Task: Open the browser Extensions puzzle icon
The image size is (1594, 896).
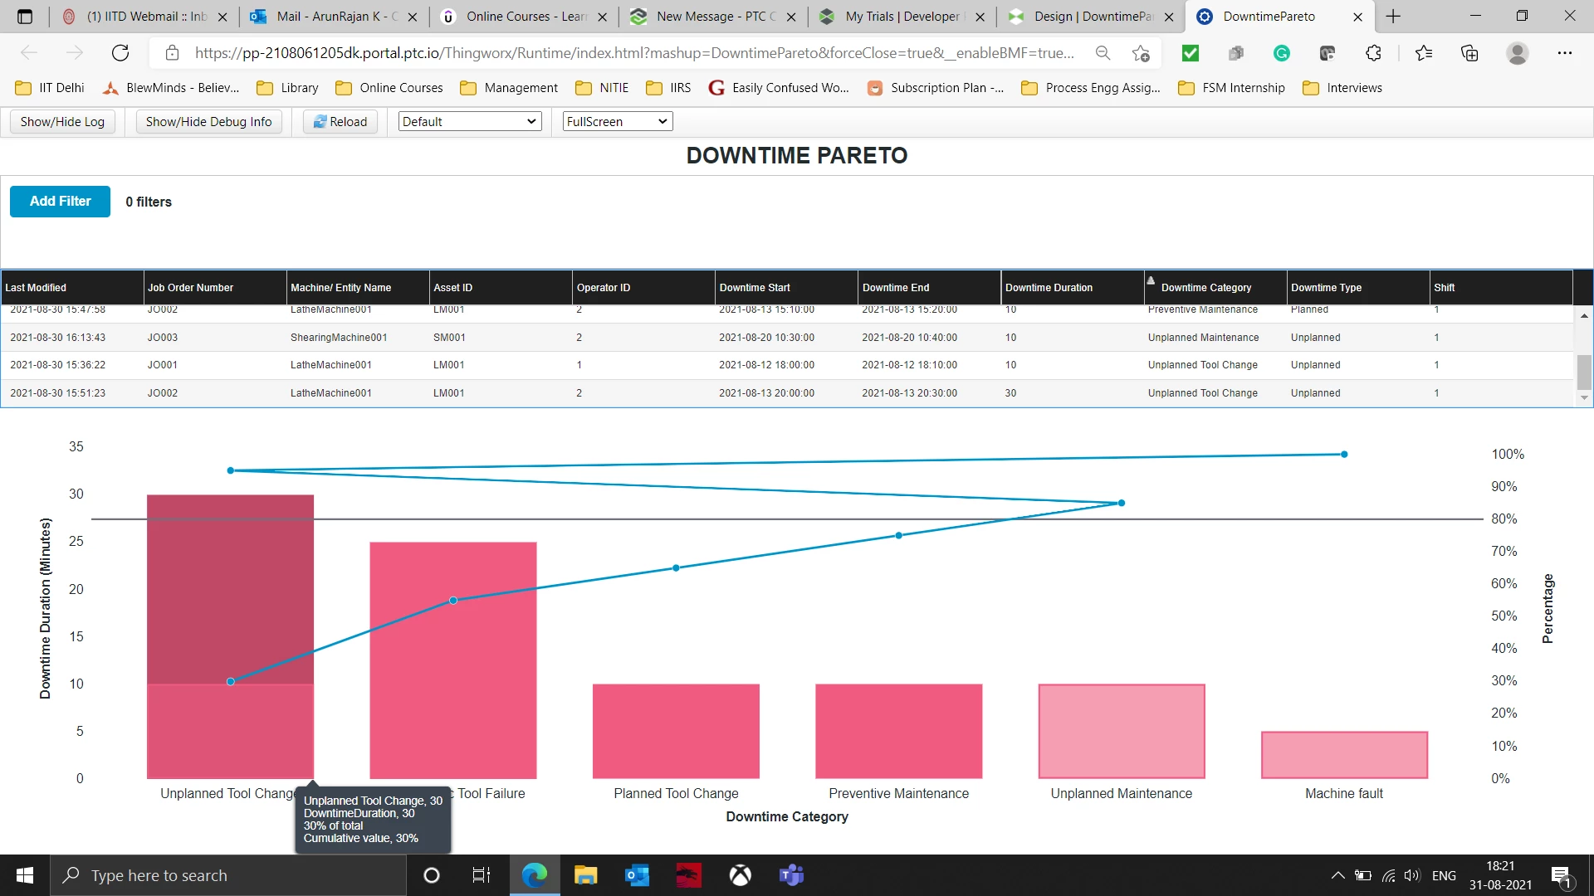Action: [x=1373, y=53]
